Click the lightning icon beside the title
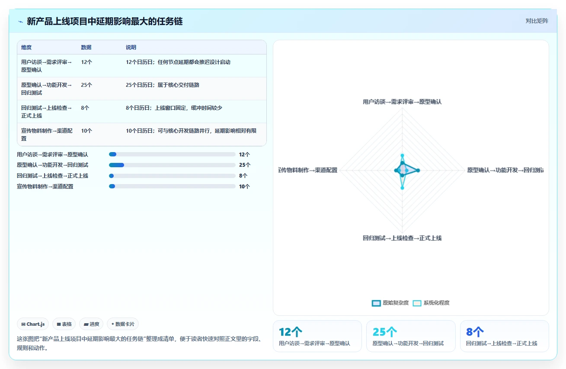This screenshot has width=566, height=369. tap(20, 21)
